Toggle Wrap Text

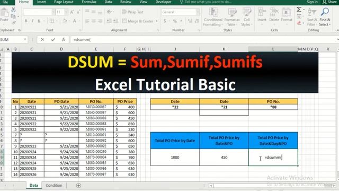click(x=133, y=12)
